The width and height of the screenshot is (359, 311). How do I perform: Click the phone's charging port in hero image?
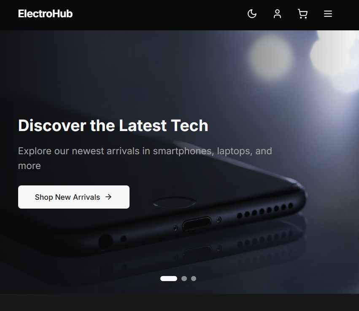point(197,224)
